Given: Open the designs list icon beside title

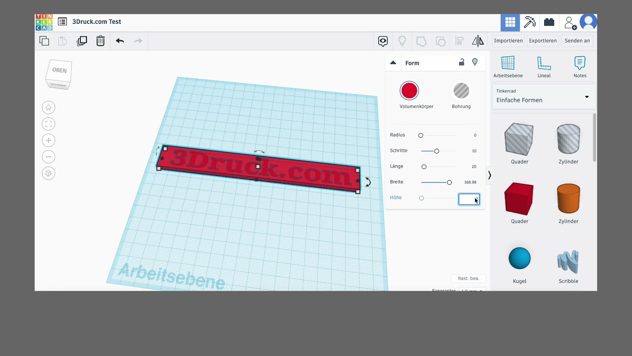Looking at the screenshot, I should point(62,22).
